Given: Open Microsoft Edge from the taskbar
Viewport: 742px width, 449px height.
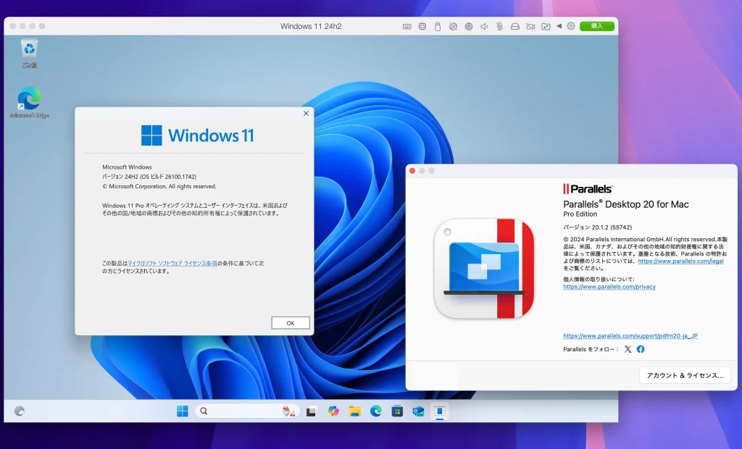Looking at the screenshot, I should 375,411.
